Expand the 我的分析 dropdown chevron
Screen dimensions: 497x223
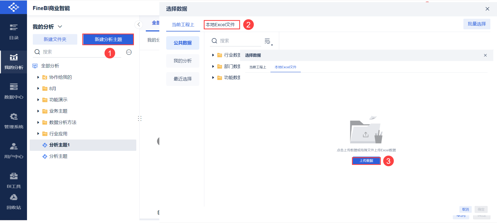[60, 26]
